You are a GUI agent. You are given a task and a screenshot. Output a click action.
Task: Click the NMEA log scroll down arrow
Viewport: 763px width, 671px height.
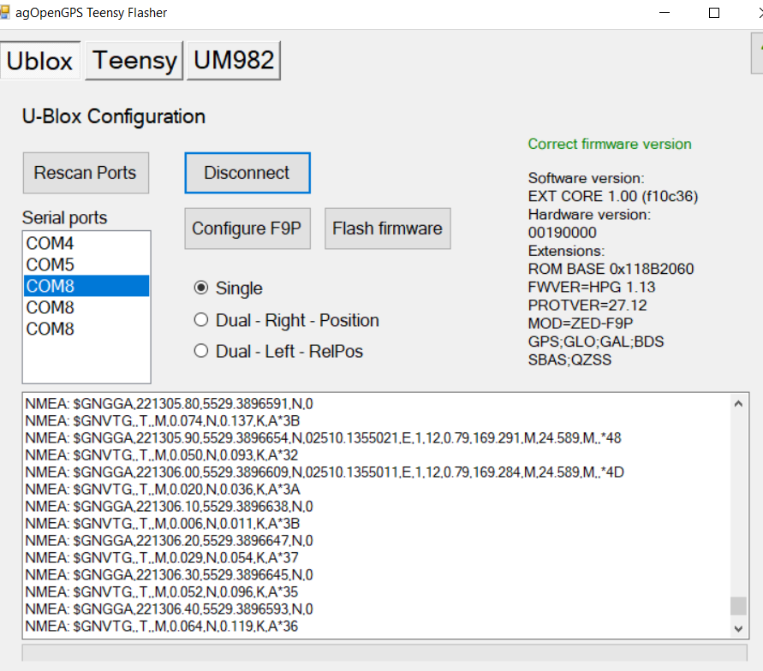(738, 628)
